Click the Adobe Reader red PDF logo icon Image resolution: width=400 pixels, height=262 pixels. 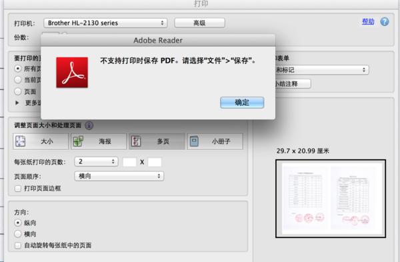click(72, 73)
